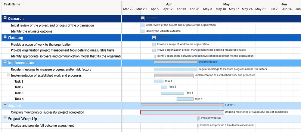This screenshot has width=301, height=132.
Task: Select the Provide a scope of work bar
Action: click(154, 45)
